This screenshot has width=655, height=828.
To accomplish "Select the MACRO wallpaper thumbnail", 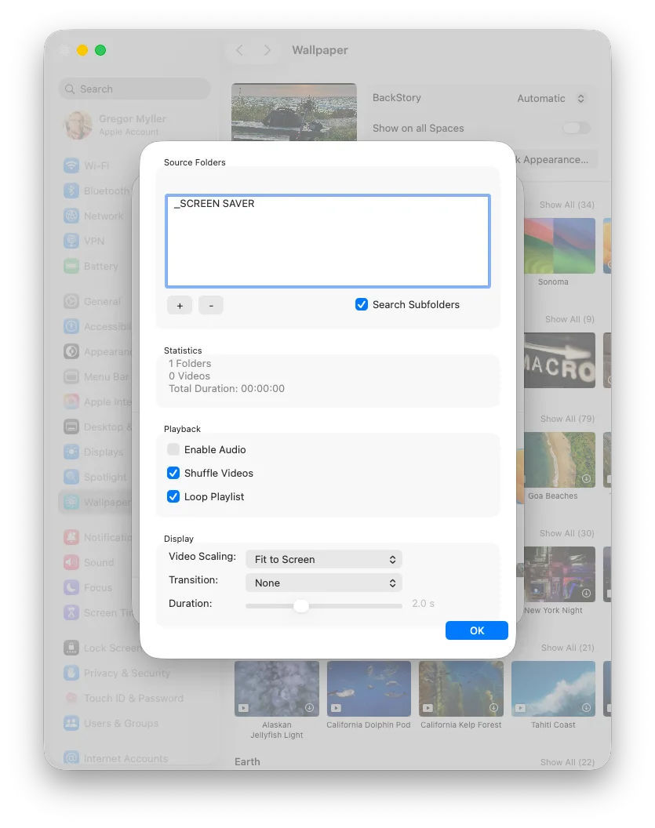I will [559, 360].
